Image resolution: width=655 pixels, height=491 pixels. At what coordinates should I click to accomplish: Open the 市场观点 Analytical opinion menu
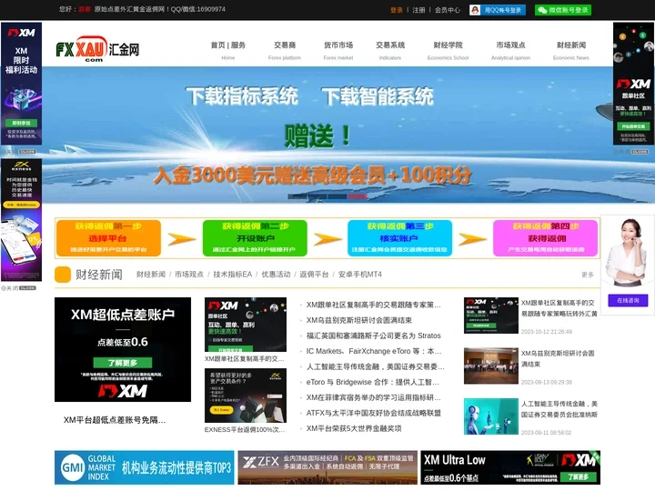pos(510,50)
